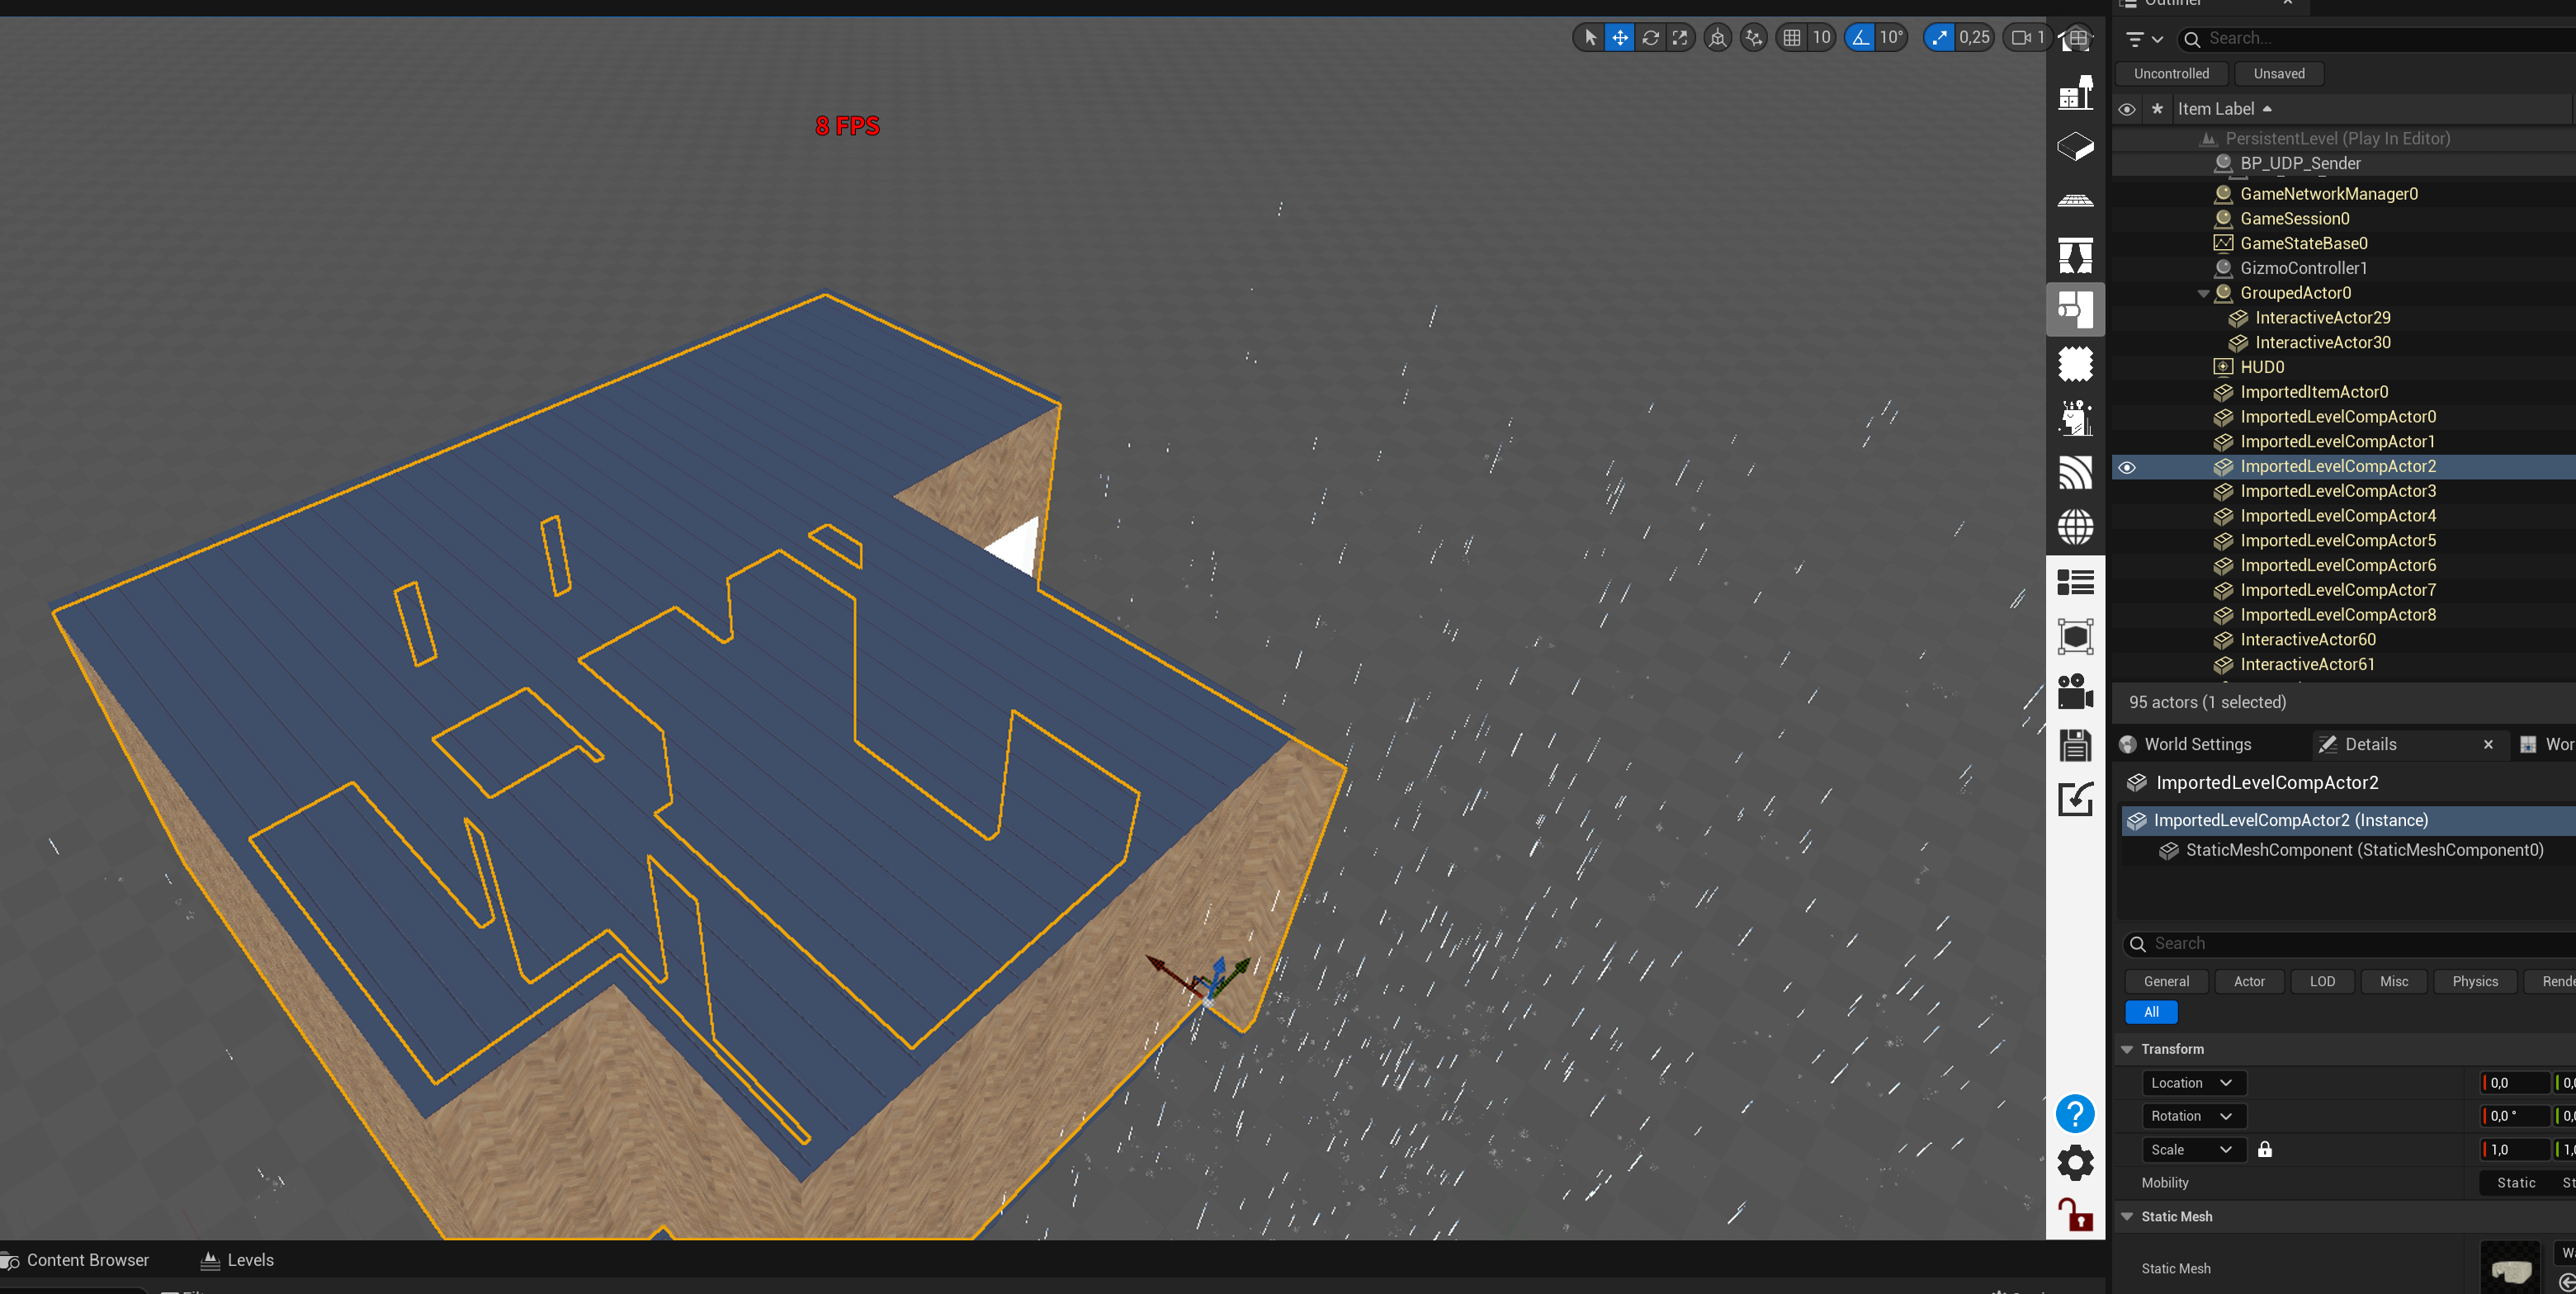This screenshot has height=1294, width=2576.
Task: Disable grid snapping in the viewport toolbar
Action: point(1793,37)
